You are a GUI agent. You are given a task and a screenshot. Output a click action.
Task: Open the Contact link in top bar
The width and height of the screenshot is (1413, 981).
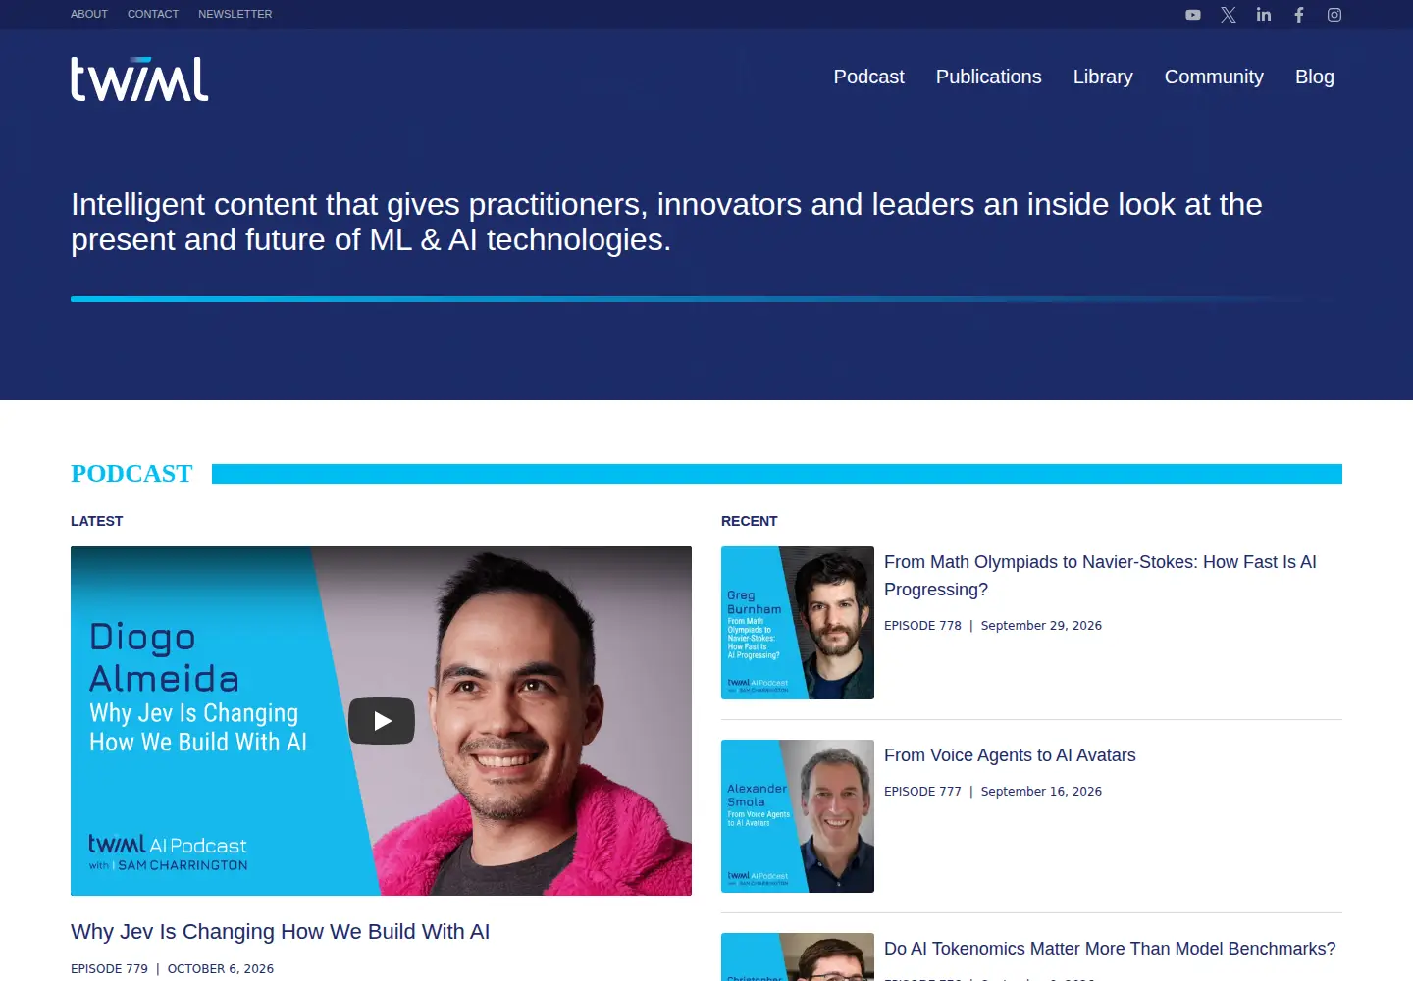[x=153, y=14]
